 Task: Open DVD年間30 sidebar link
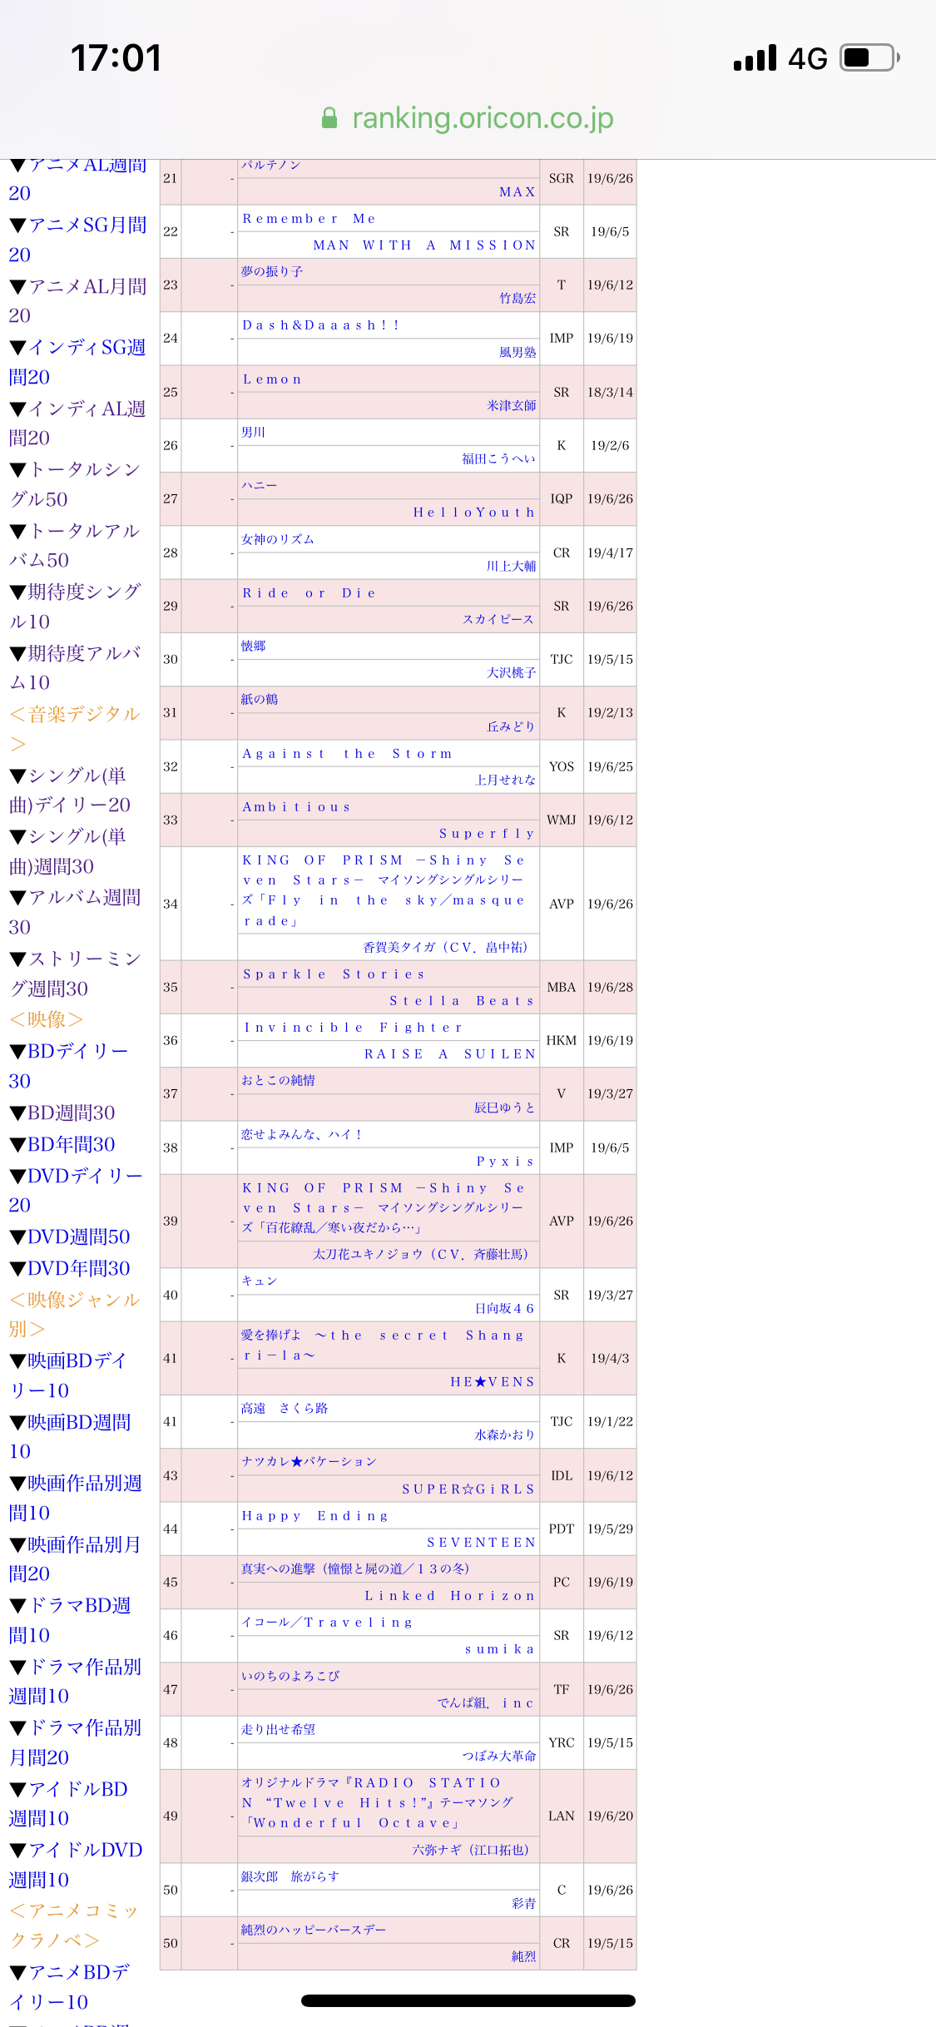click(x=70, y=1268)
